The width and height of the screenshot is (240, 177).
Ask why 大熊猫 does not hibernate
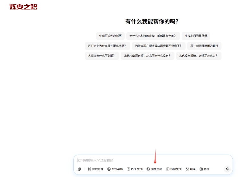(x=102, y=56)
